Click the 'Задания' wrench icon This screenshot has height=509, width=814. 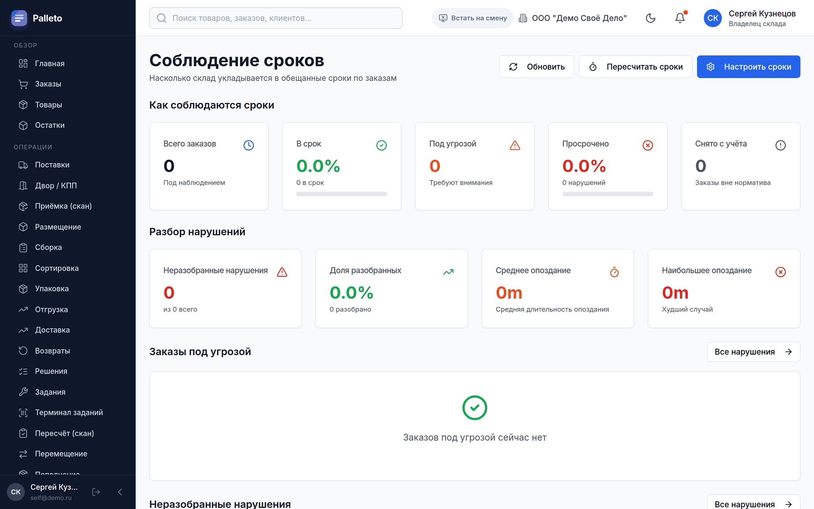pyautogui.click(x=23, y=392)
